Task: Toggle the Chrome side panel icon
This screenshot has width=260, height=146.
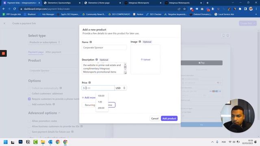Action: click(x=245, y=9)
